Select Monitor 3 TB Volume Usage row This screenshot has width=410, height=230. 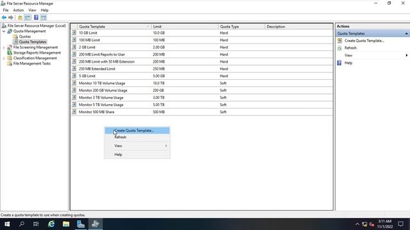coord(202,98)
